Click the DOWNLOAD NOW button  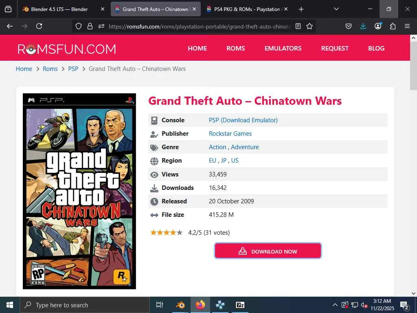(268, 251)
